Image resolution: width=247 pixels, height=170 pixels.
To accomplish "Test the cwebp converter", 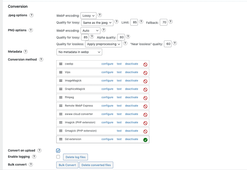I will (x=119, y=64).
